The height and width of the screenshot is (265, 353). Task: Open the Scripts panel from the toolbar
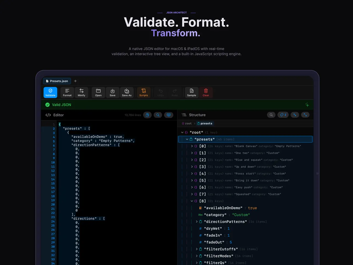[x=143, y=92]
